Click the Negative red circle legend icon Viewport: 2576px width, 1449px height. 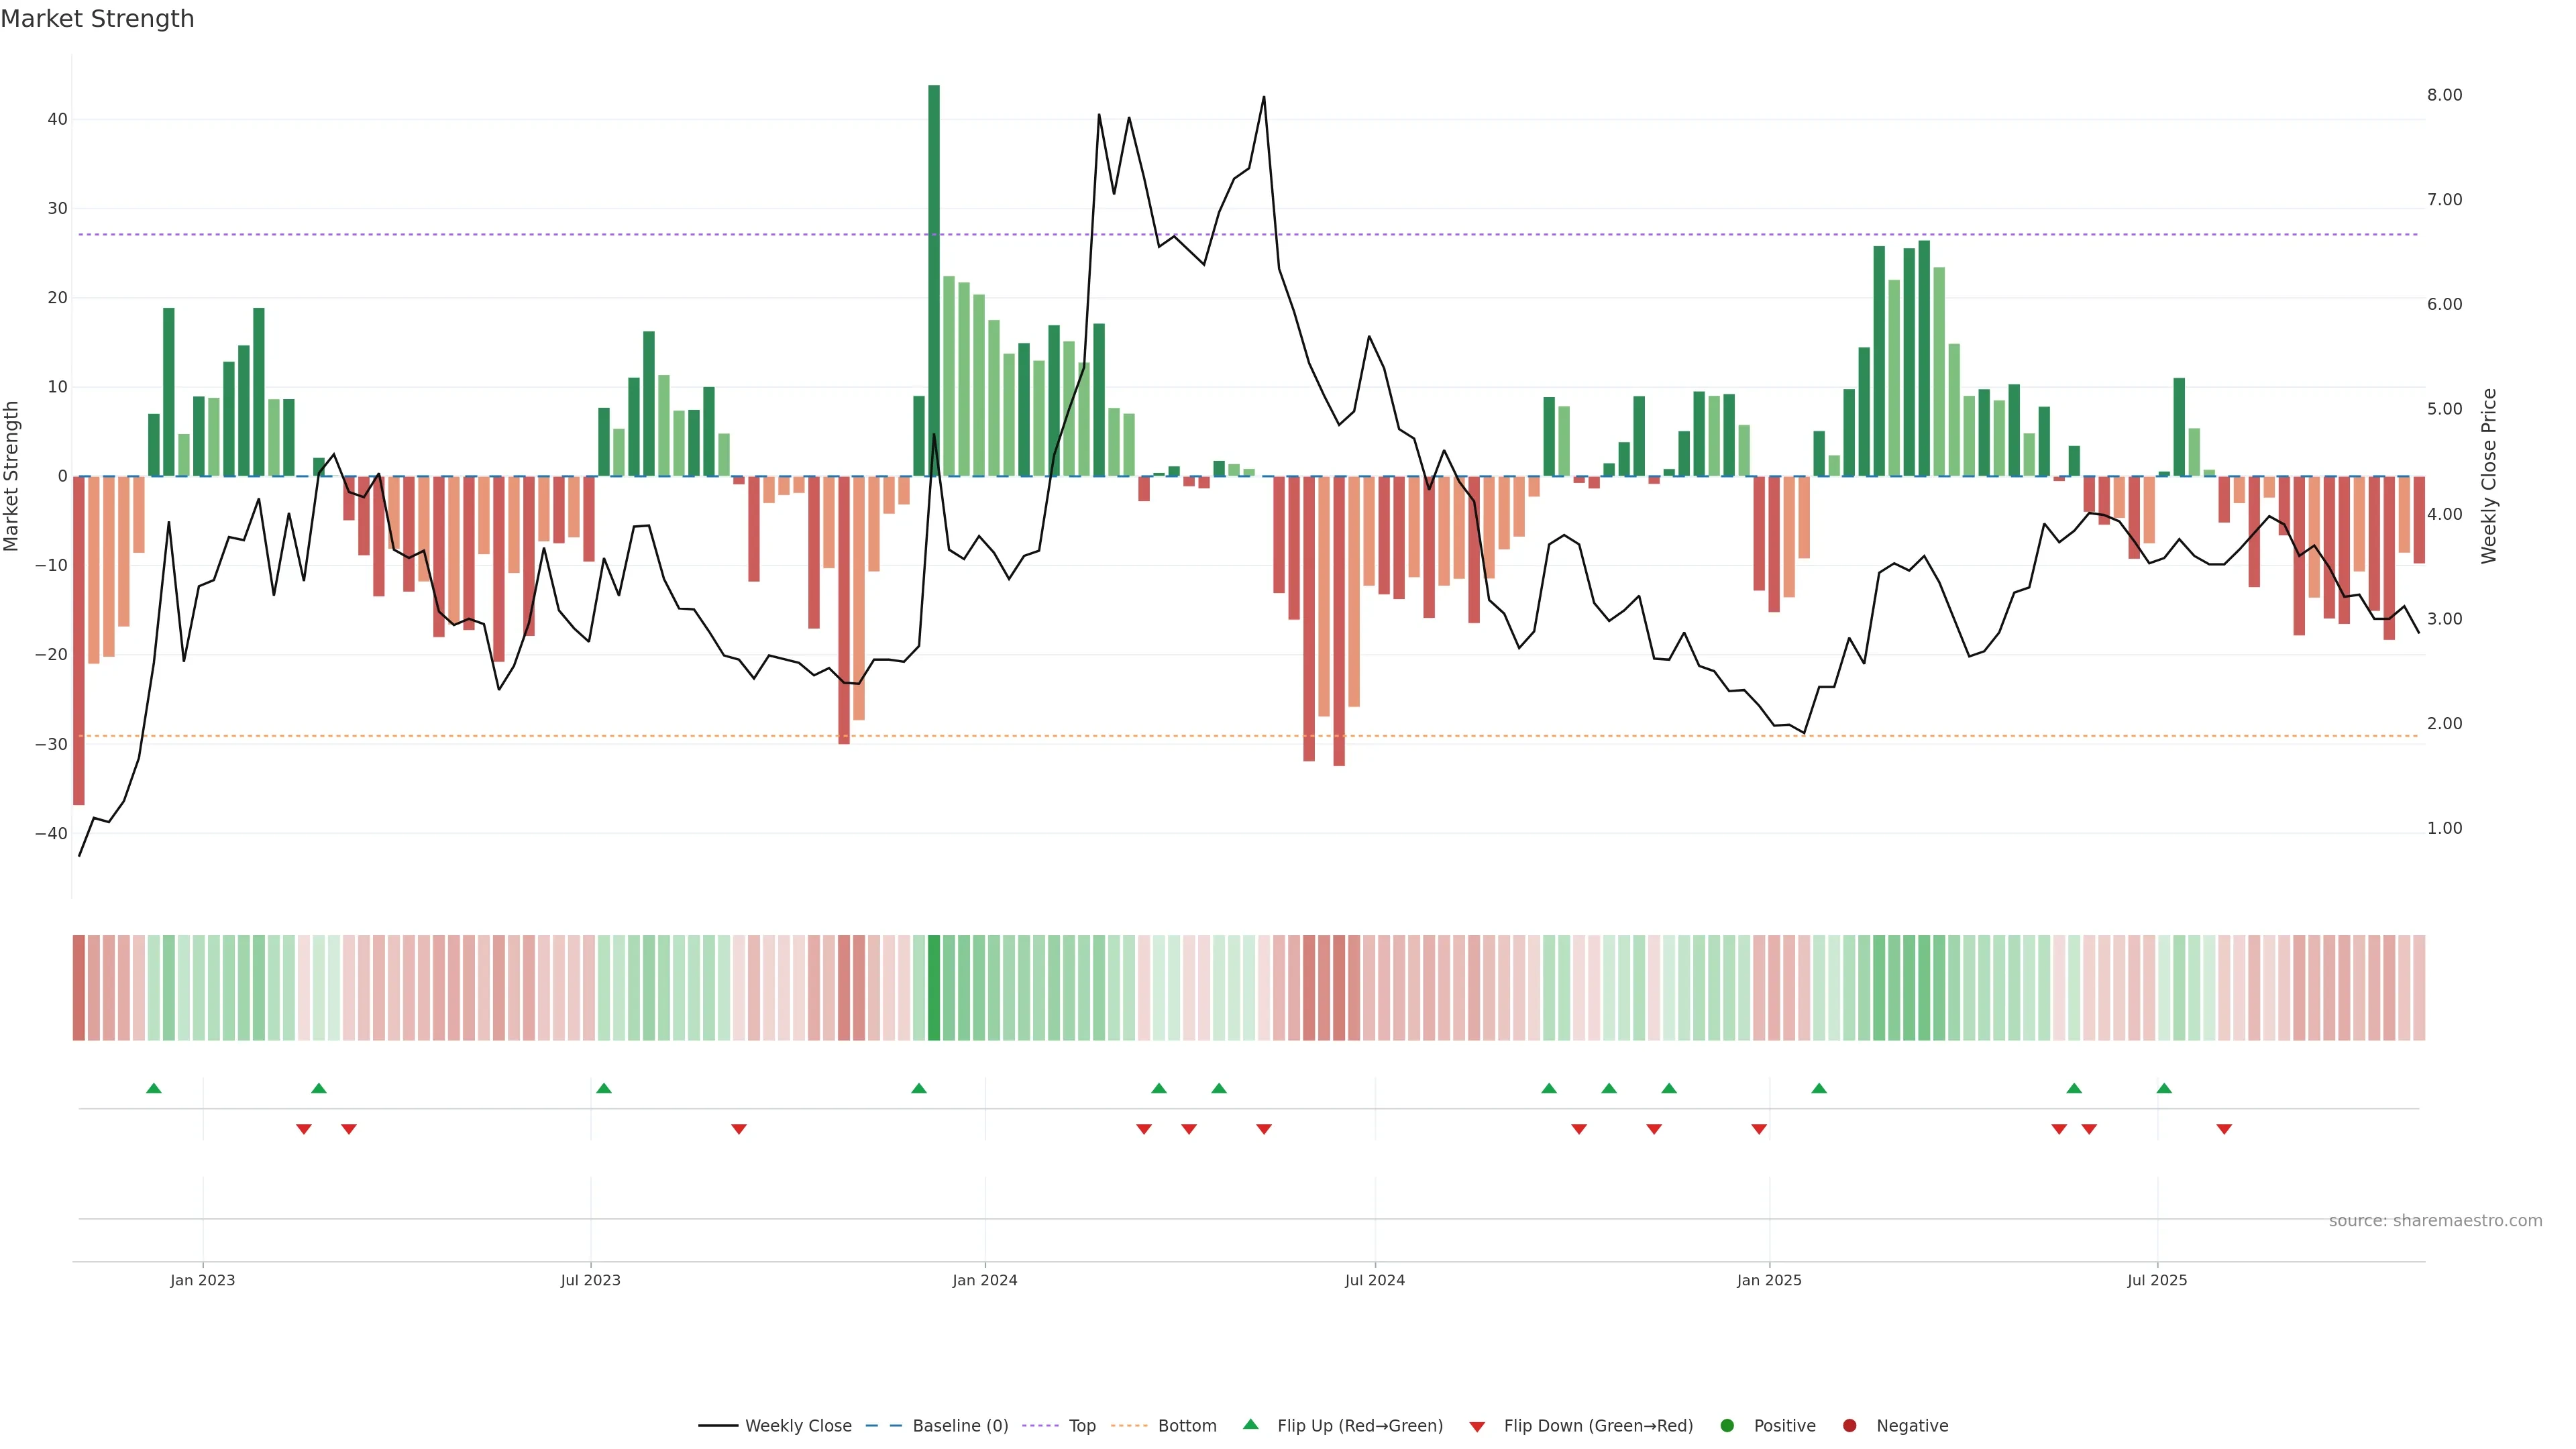coord(1849,1425)
